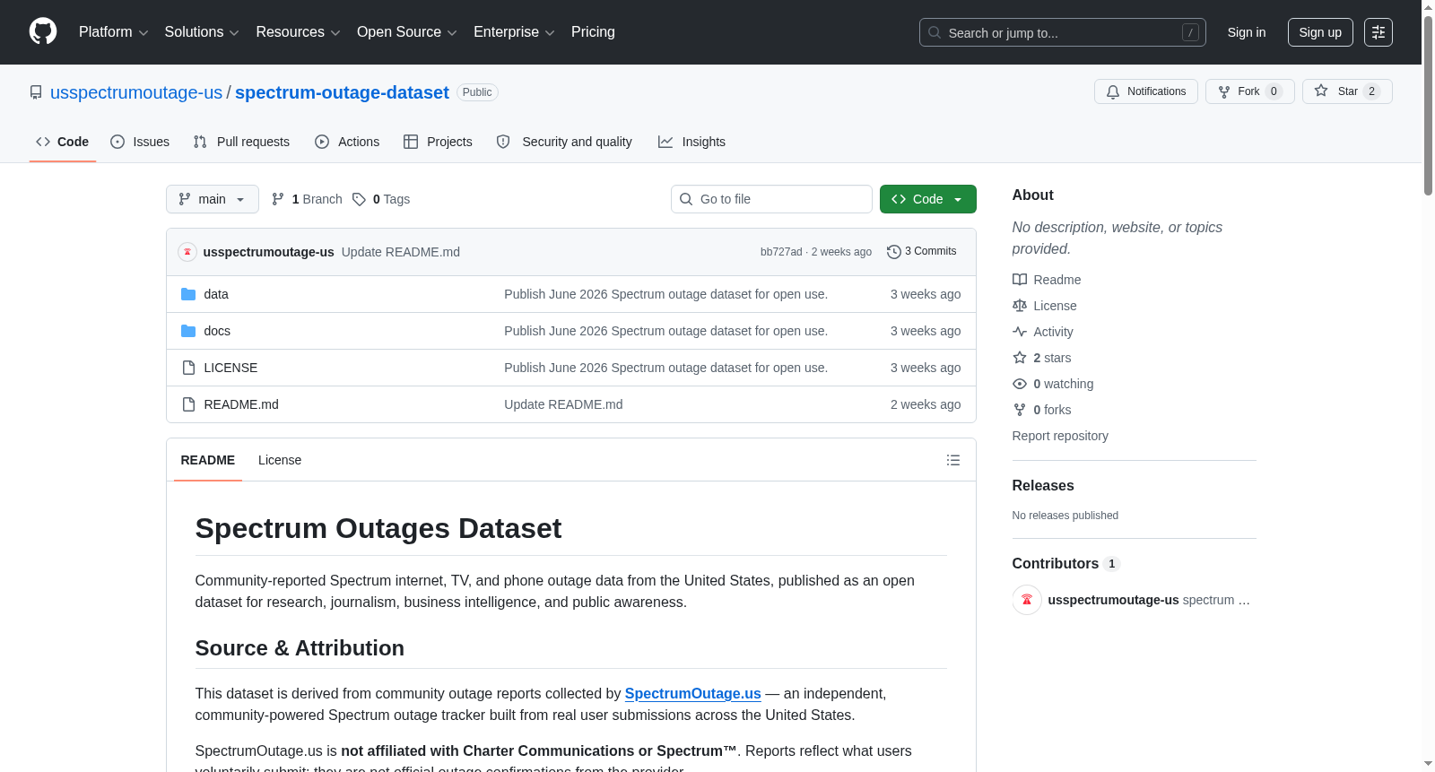Open README.md row's Update README.md commit message
The width and height of the screenshot is (1435, 772).
click(563, 404)
